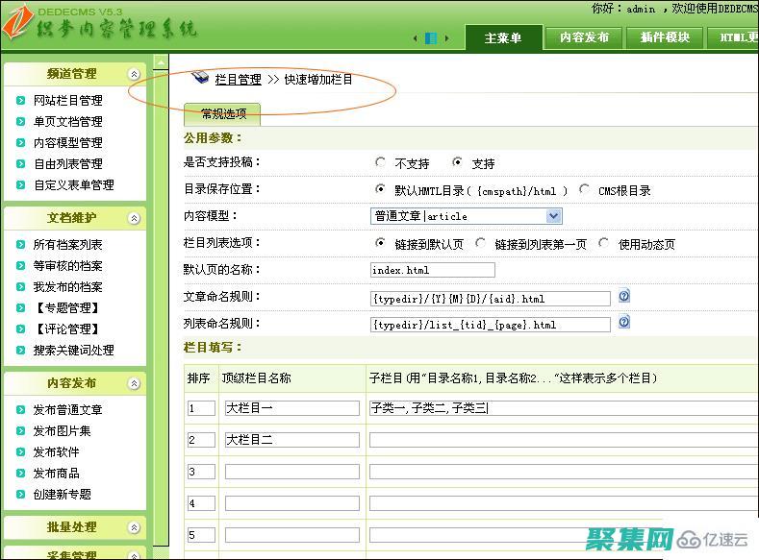Open the 插件模块 top tab
Screen dimensions: 759x560
(x=665, y=37)
